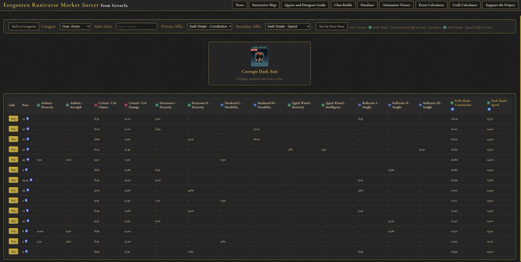This screenshot has width=521, height=262.
Task: Click the currency icon beside price 70
Action: [x=28, y=139]
